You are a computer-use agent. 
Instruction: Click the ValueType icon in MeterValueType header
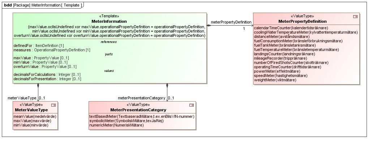[54, 105]
